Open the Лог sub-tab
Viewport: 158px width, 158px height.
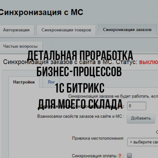[51, 82]
